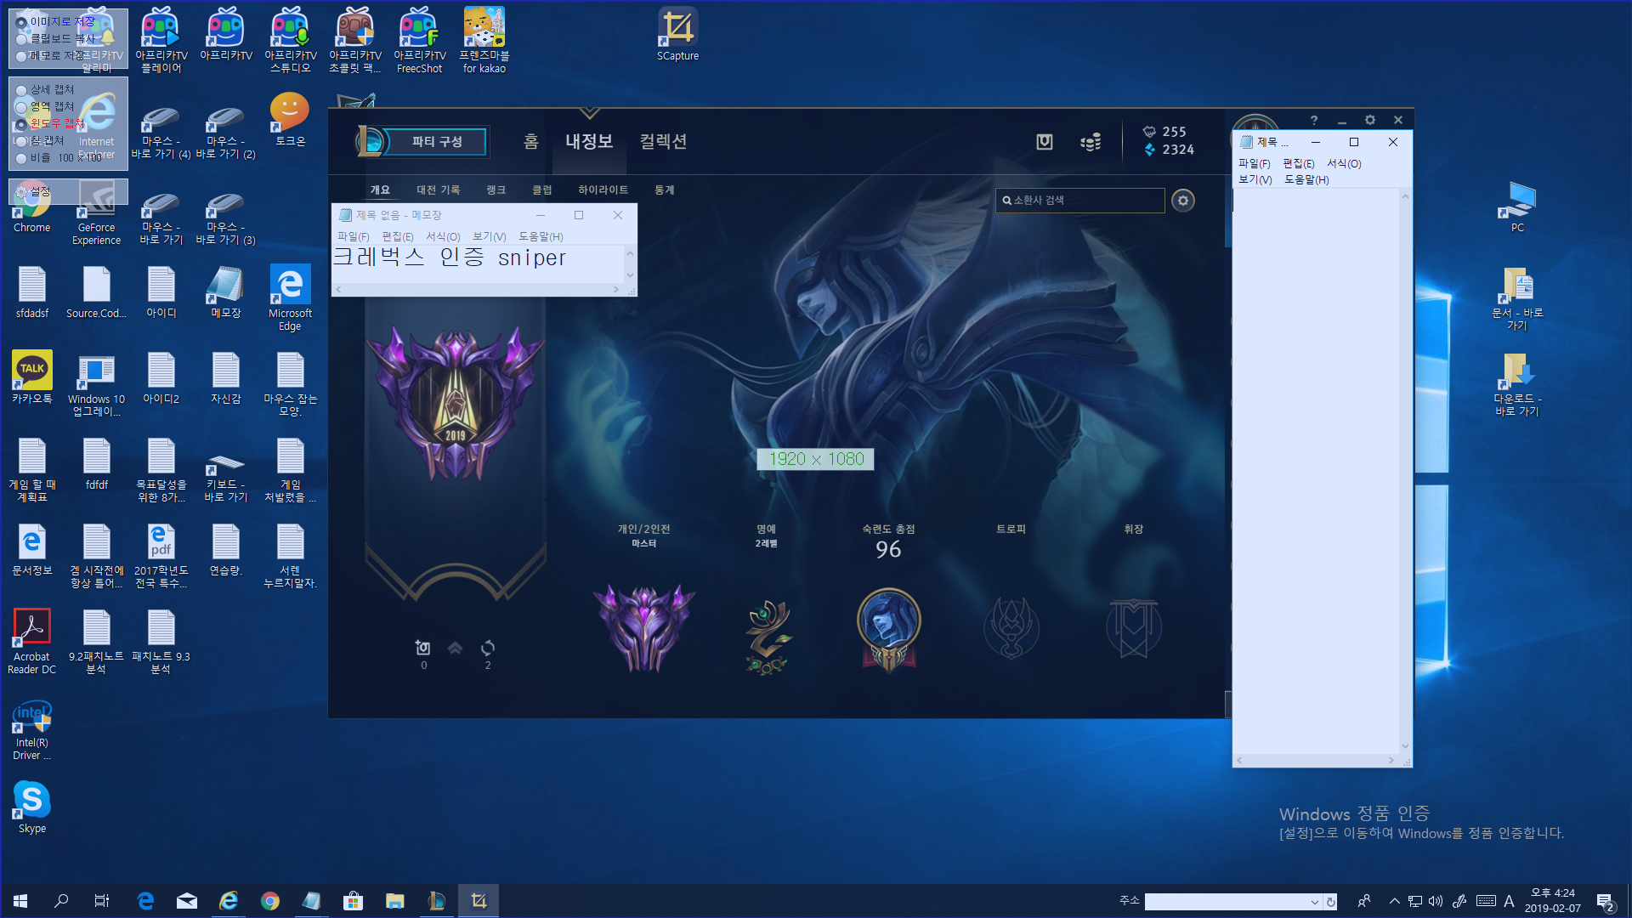The width and height of the screenshot is (1632, 918).
Task: Open League client settings gear in title bar
Action: point(1369,121)
